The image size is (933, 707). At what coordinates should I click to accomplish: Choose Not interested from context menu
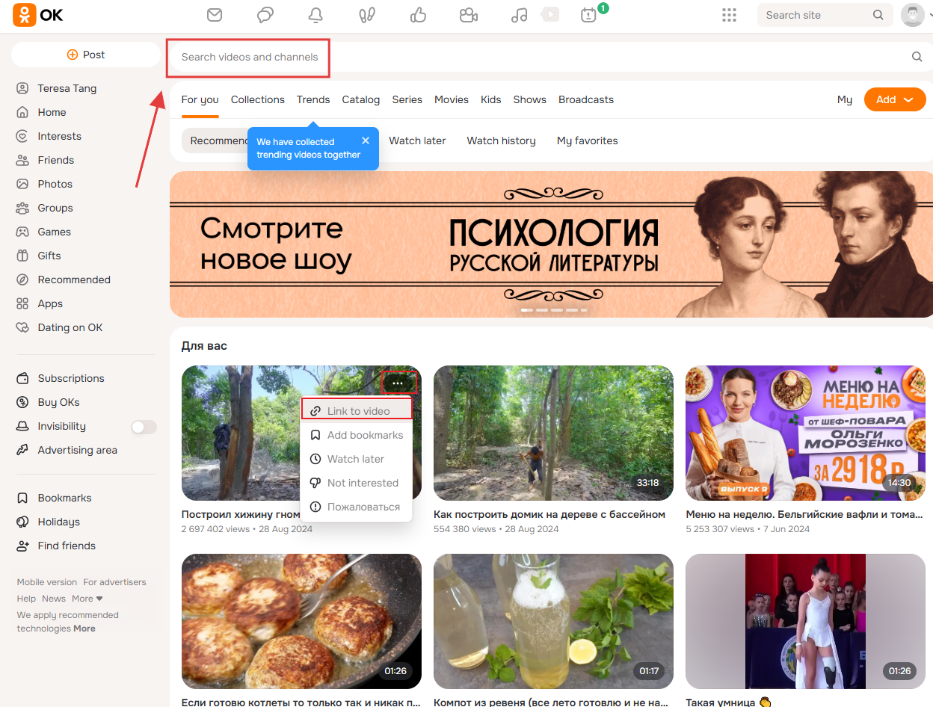click(356, 483)
